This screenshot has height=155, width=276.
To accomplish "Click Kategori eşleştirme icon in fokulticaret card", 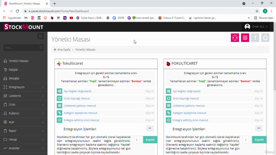I will (60, 113).
